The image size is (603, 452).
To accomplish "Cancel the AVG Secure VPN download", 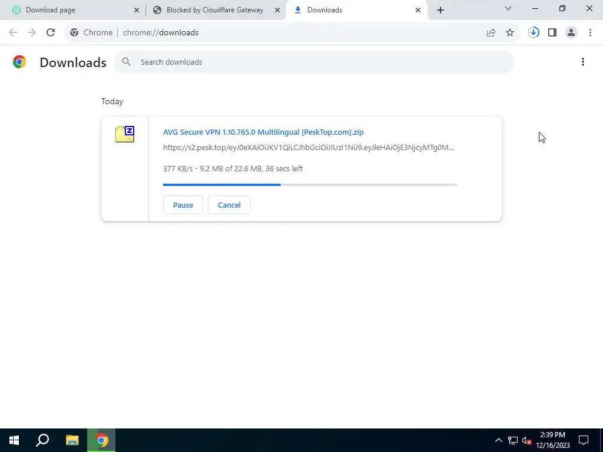I will click(229, 205).
